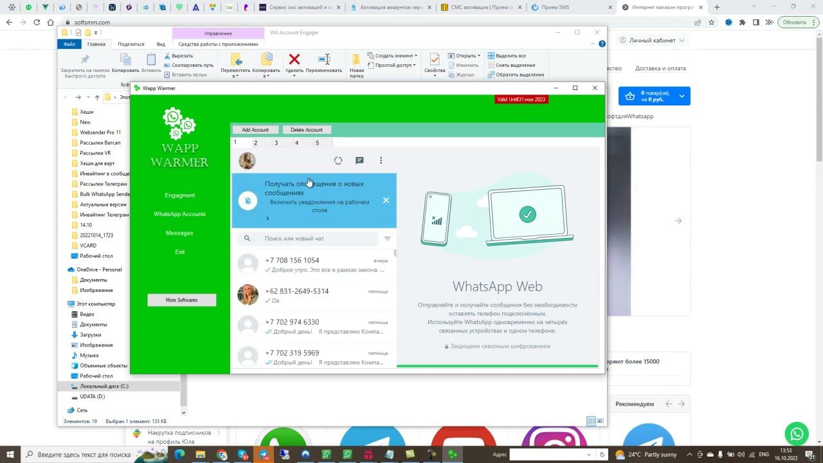Switch to account tab 4
Viewport: 823px width, 463px height.
point(296,143)
